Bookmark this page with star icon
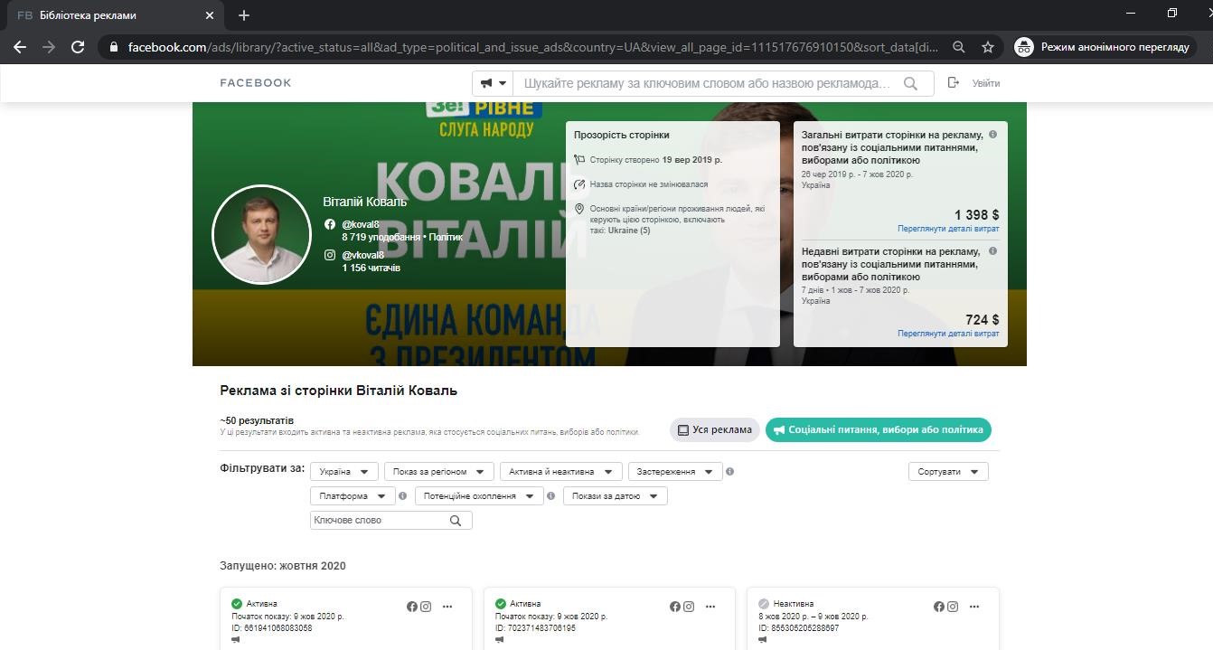Screen dimensions: 1213x650 tap(988, 47)
